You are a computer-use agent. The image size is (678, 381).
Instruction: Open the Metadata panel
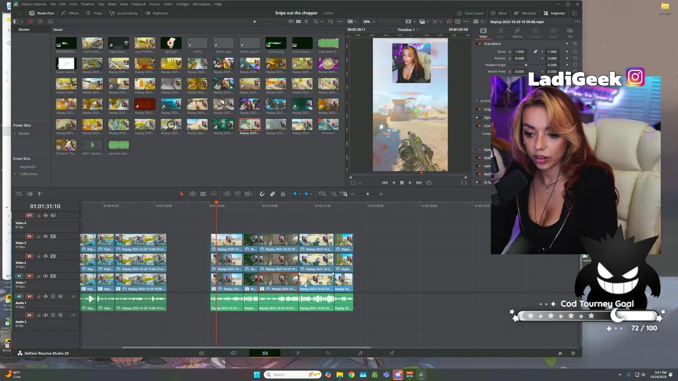[525, 13]
